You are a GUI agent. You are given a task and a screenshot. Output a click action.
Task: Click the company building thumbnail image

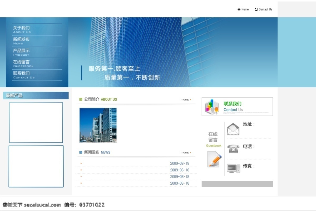tap(98, 125)
